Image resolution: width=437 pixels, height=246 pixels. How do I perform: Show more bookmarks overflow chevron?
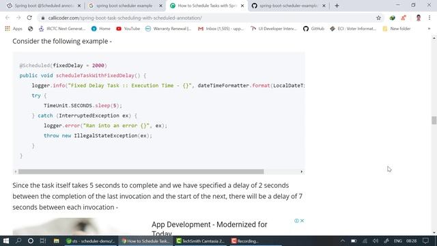(429, 29)
